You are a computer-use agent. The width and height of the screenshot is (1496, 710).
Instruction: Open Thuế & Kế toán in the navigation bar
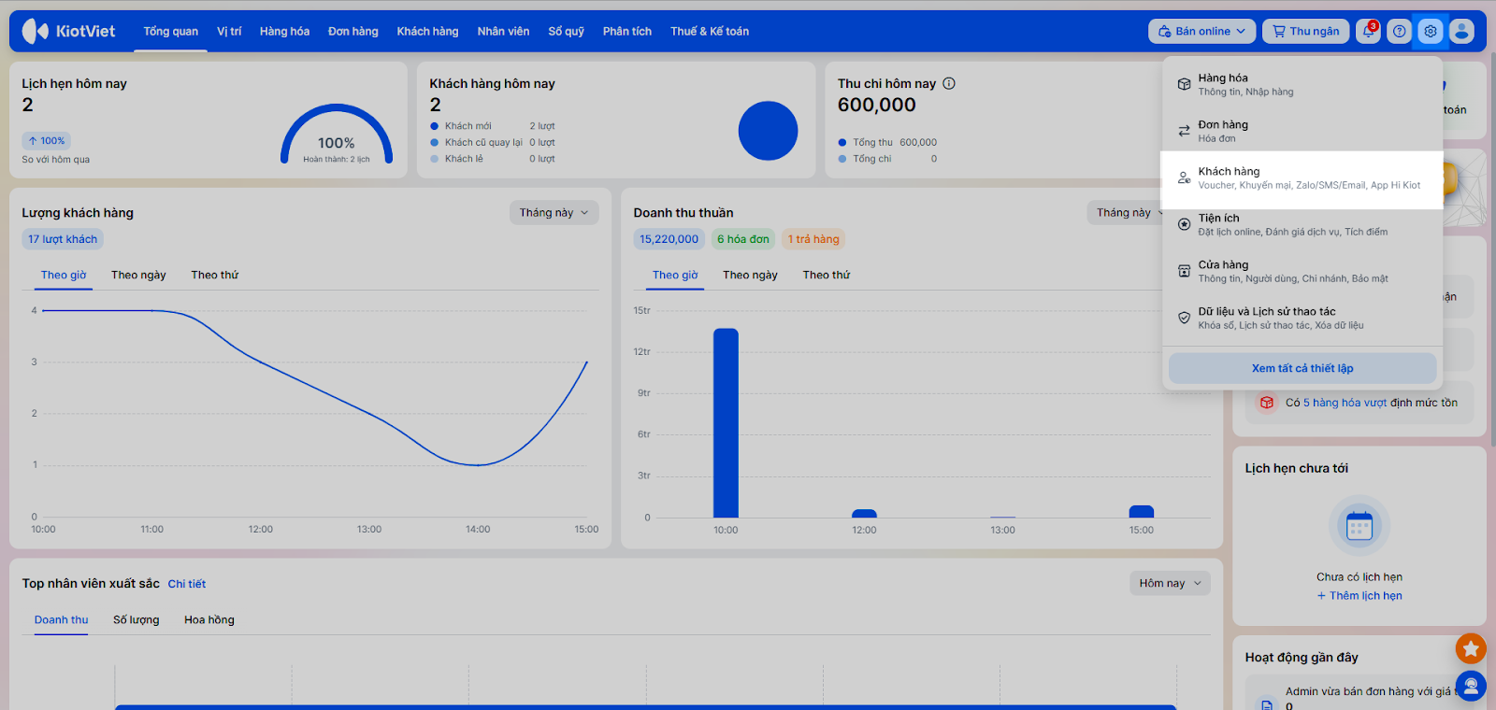tap(710, 31)
